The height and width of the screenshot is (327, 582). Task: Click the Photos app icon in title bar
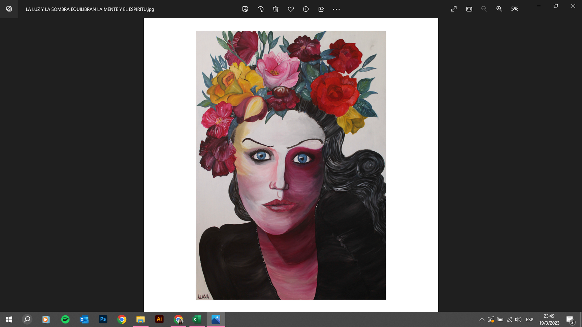click(x=9, y=9)
